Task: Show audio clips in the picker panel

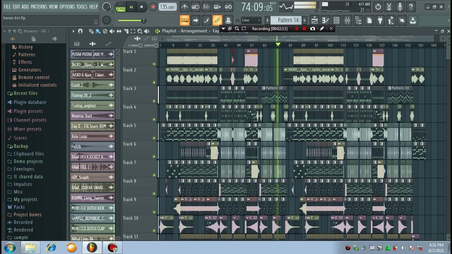Action: (93, 44)
